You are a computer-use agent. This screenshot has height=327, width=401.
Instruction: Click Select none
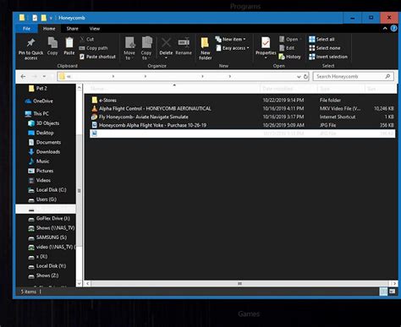(324, 48)
